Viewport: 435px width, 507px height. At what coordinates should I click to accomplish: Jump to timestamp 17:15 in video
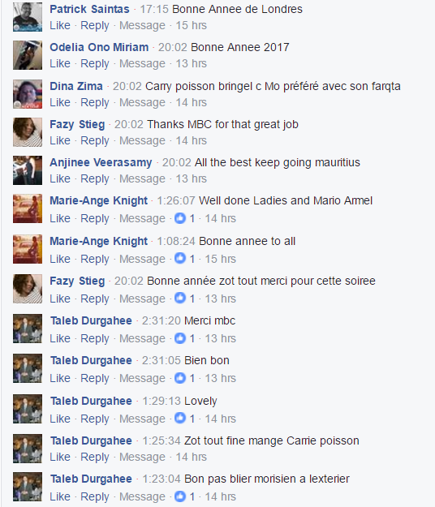click(x=154, y=9)
